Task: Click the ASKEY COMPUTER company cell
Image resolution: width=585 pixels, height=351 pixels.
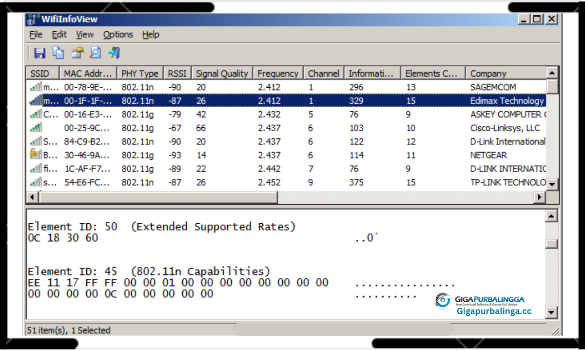Action: [x=508, y=115]
